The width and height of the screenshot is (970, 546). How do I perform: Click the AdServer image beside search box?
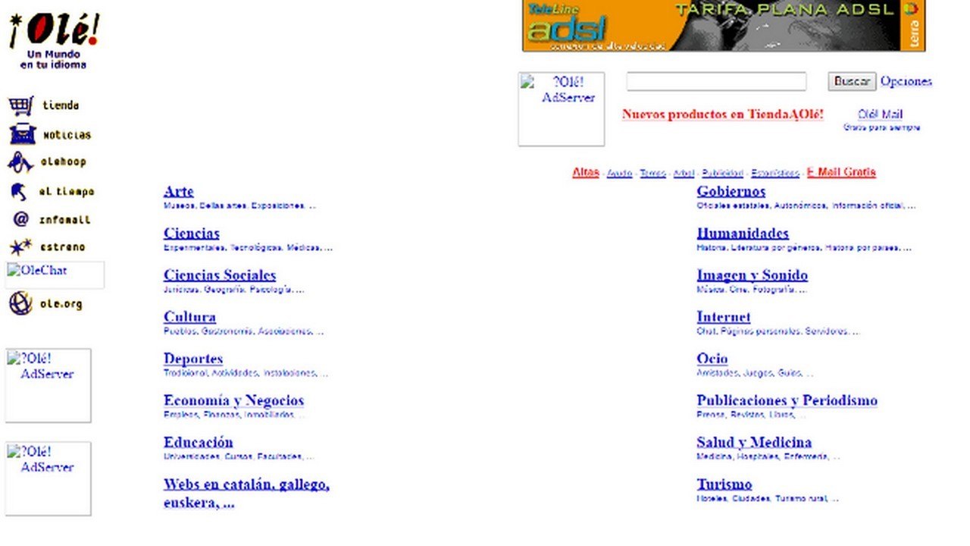[562, 109]
